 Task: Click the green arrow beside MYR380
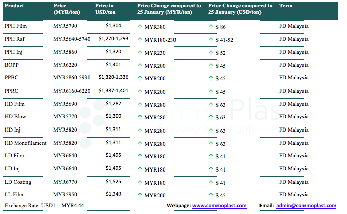(x=140, y=26)
